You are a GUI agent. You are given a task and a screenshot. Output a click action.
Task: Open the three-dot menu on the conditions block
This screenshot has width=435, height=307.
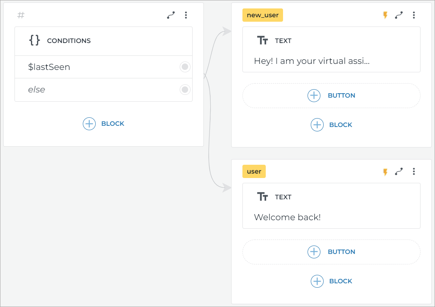click(186, 15)
